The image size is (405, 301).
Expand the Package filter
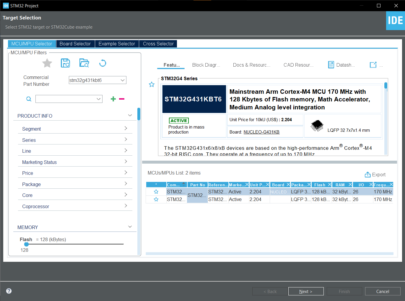tap(126, 183)
